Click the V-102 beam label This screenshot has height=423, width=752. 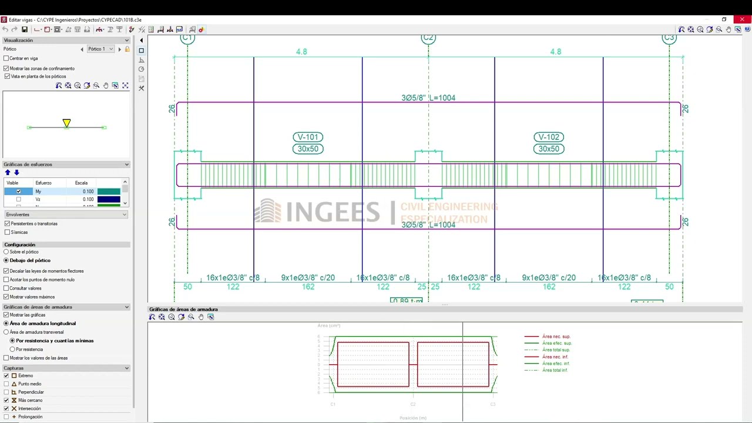[x=549, y=137]
